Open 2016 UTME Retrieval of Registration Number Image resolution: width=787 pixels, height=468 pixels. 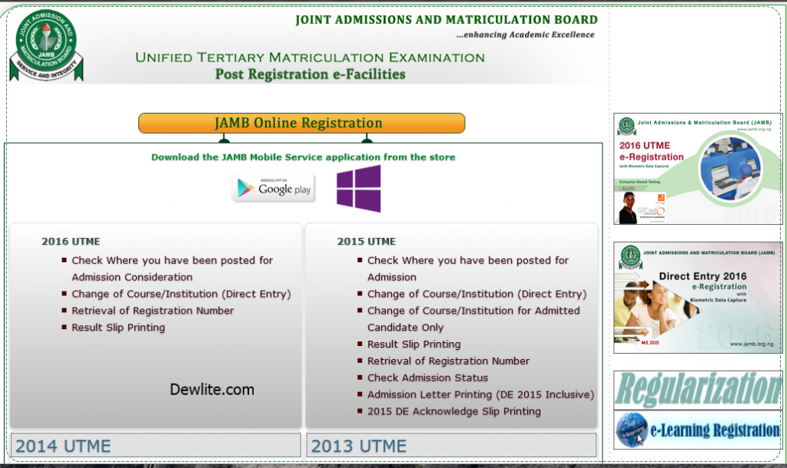pos(153,311)
